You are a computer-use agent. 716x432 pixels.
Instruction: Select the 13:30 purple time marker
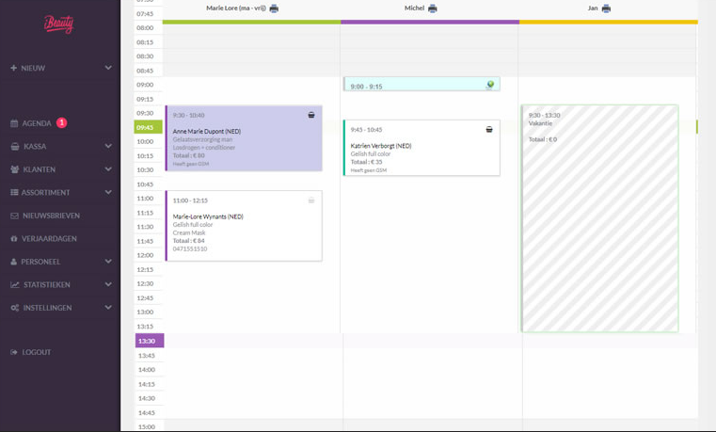click(149, 341)
